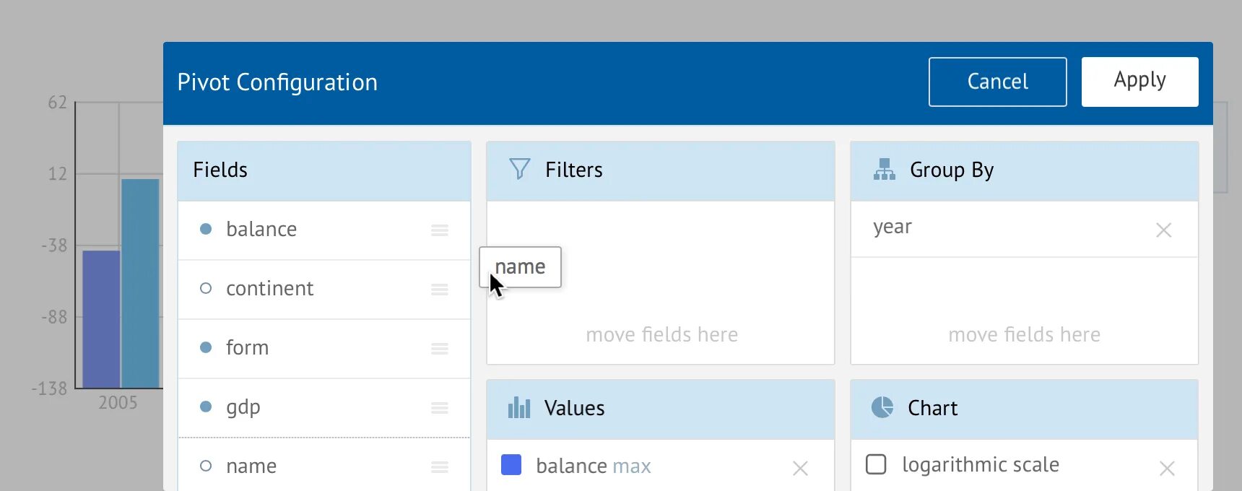Apply the pivot configuration

pos(1139,82)
